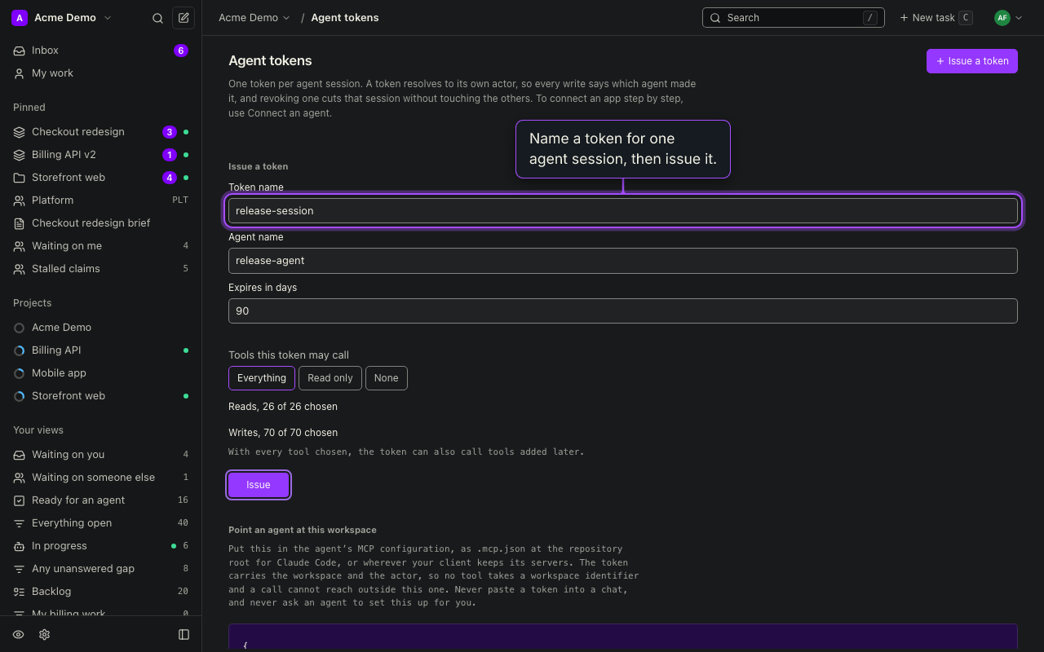Image resolution: width=1044 pixels, height=652 pixels.
Task: Open the AF user avatar menu
Action: click(1008, 18)
